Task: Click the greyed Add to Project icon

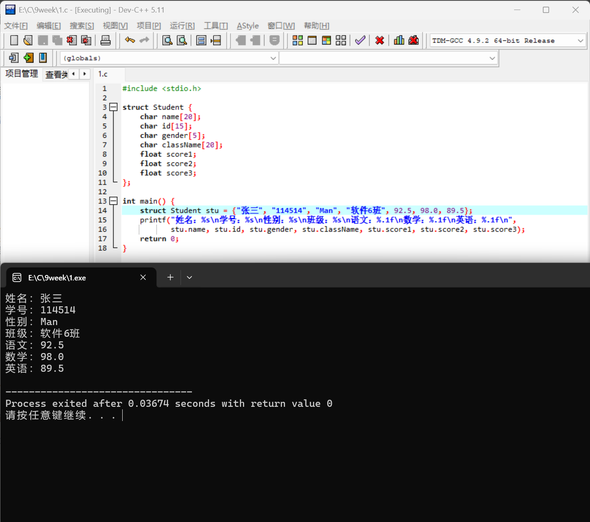Action: pyautogui.click(x=241, y=40)
